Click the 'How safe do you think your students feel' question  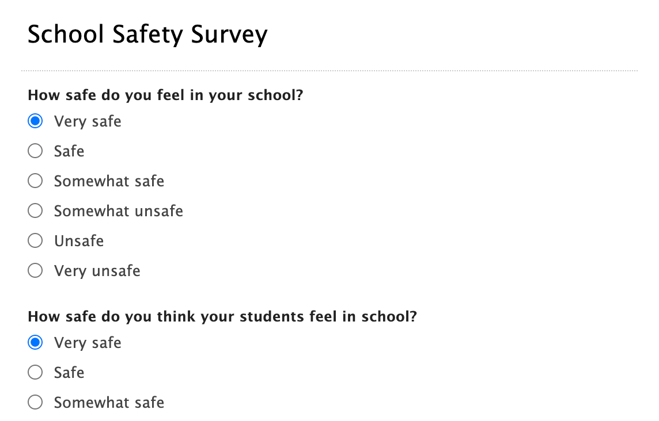click(222, 316)
